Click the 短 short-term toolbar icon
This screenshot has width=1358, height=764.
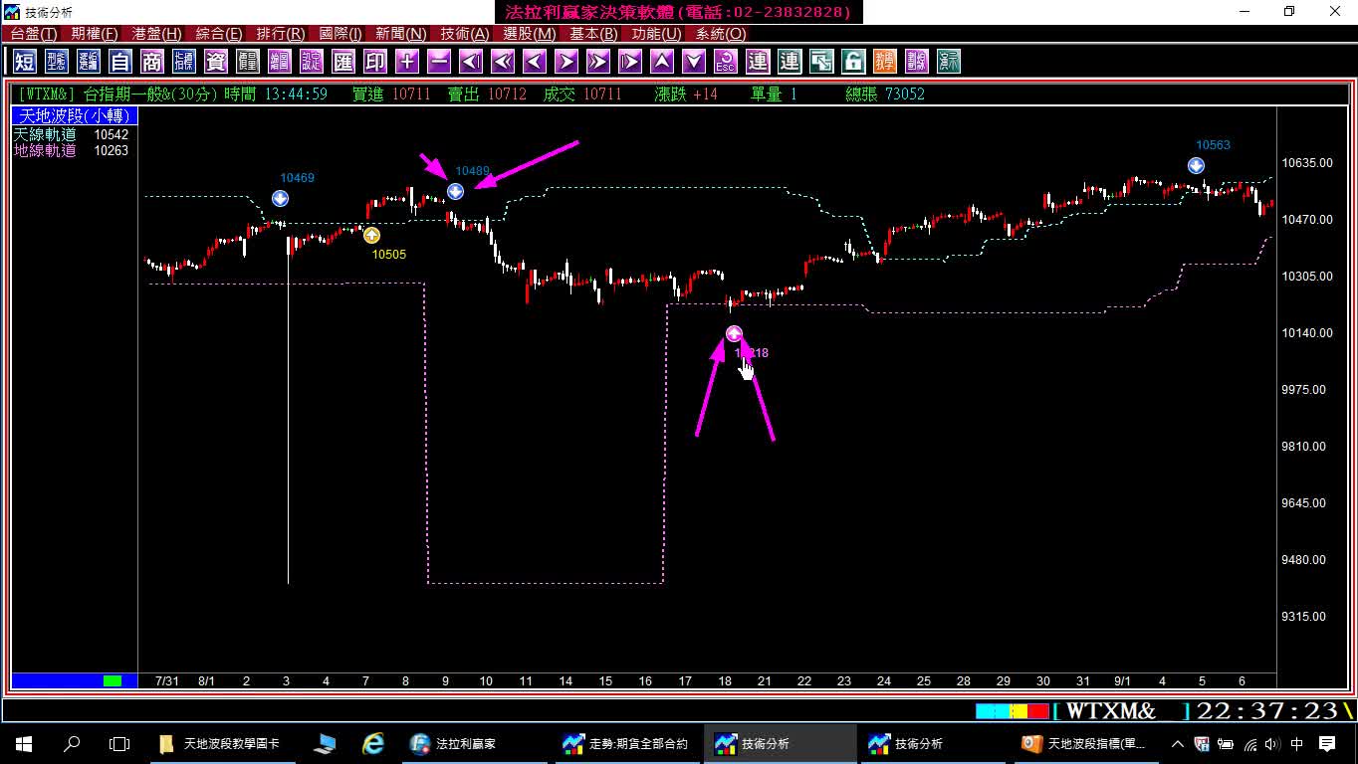[25, 62]
